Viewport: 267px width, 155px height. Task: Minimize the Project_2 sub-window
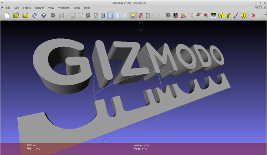coord(256,7)
